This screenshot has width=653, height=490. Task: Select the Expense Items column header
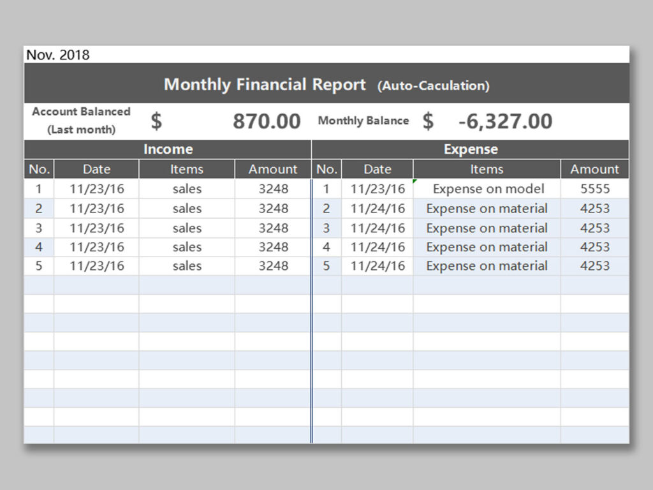tap(487, 169)
